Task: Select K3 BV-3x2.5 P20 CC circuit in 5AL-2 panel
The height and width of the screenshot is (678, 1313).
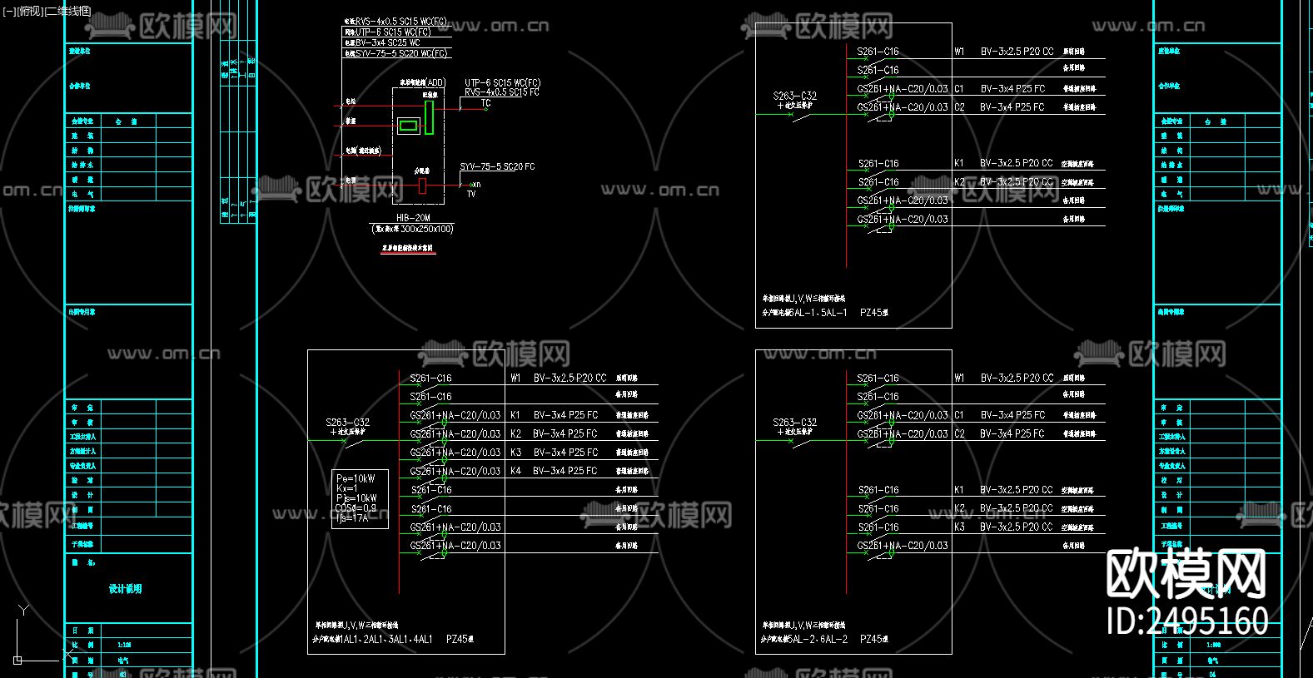Action: coord(1004,527)
